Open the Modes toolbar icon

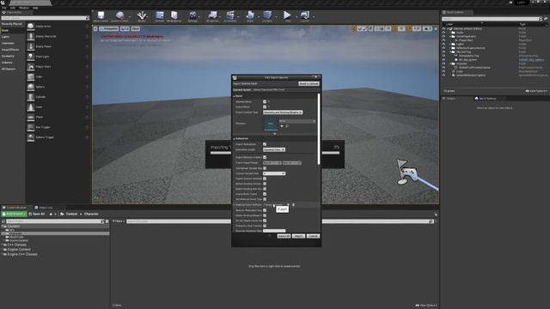point(141,16)
